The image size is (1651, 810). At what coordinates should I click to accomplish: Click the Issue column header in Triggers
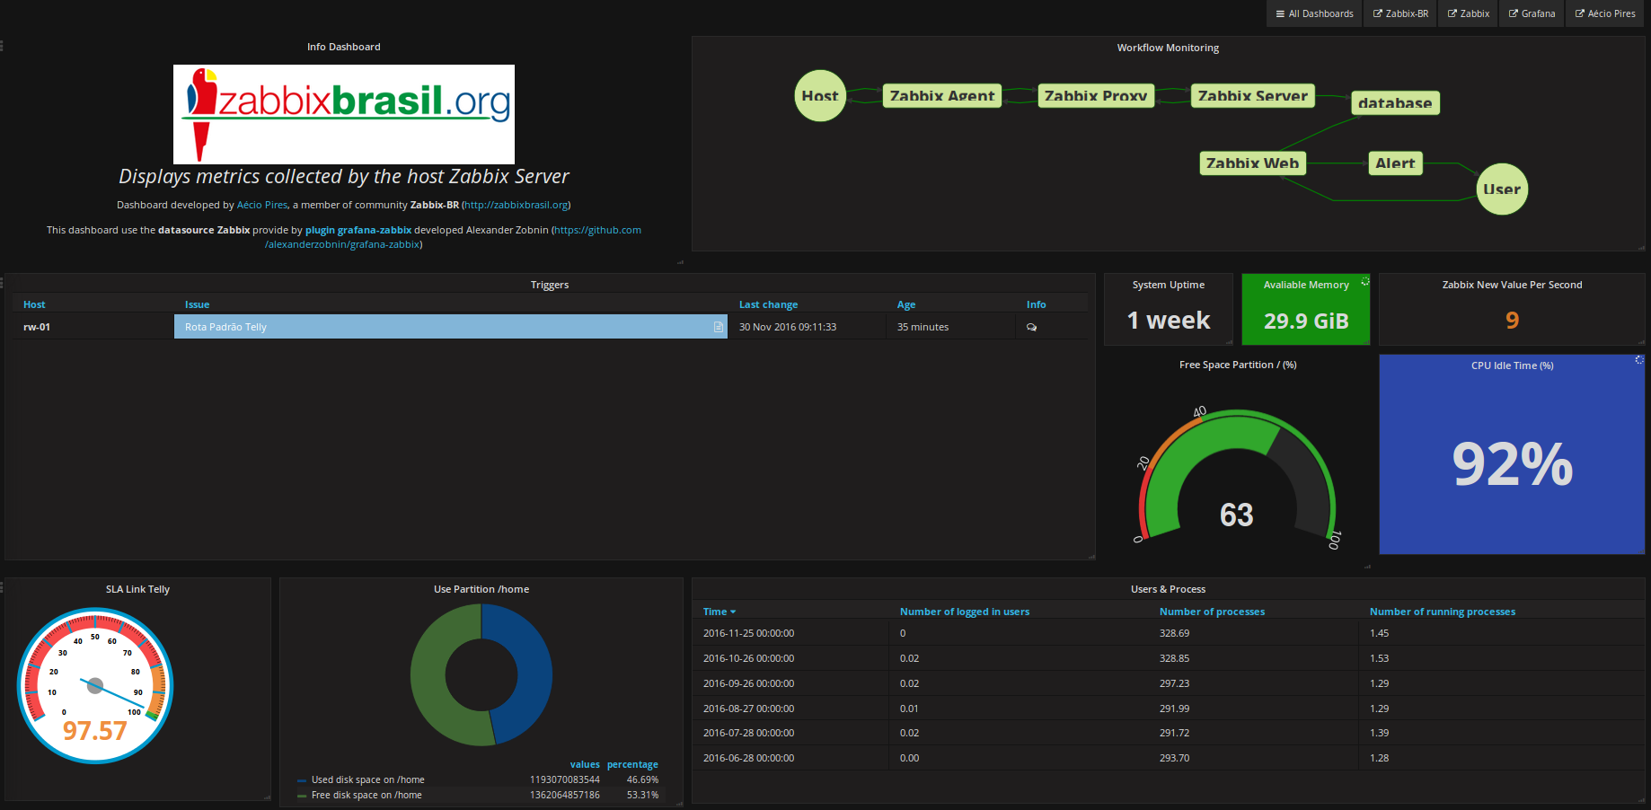(198, 304)
